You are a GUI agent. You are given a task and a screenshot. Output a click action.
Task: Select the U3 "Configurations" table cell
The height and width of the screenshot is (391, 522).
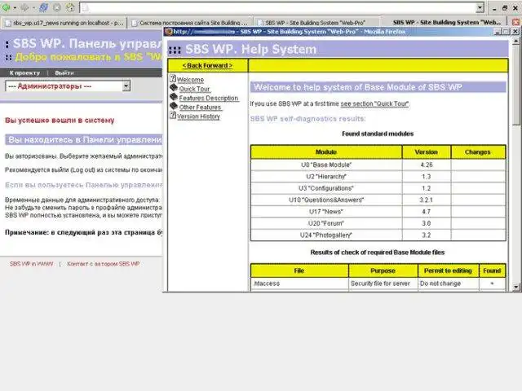point(326,188)
